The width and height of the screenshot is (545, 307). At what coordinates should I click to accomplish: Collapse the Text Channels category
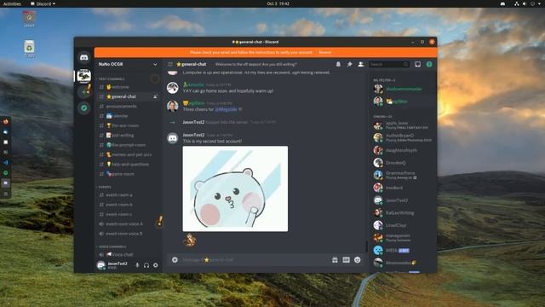(111, 79)
